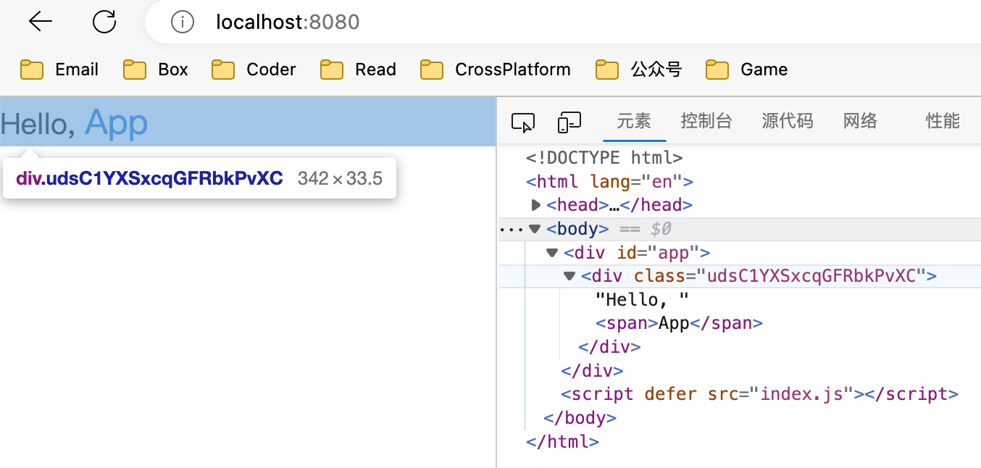Open the 公众号 bookmarks folder
This screenshot has height=468, width=981.
[638, 70]
